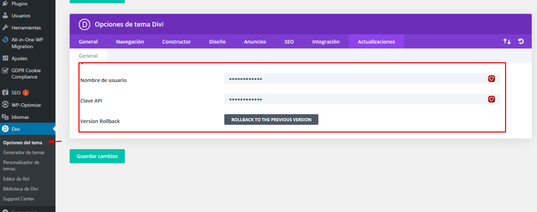Open Opciones del tema submenu link

22,142
